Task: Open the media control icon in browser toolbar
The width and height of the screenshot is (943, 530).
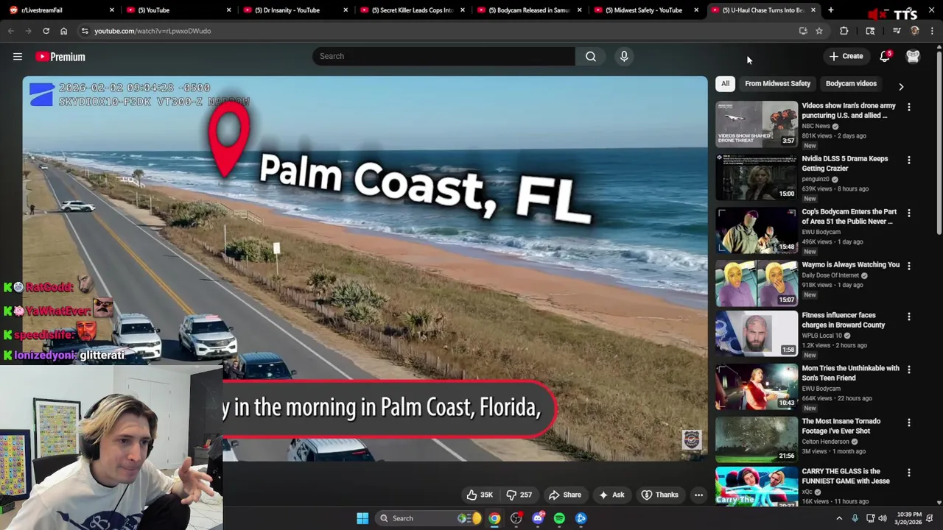Action: tap(897, 31)
